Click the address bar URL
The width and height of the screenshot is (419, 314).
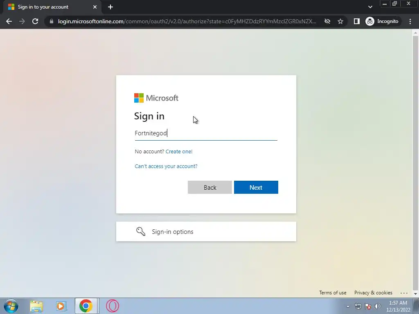tap(187, 21)
